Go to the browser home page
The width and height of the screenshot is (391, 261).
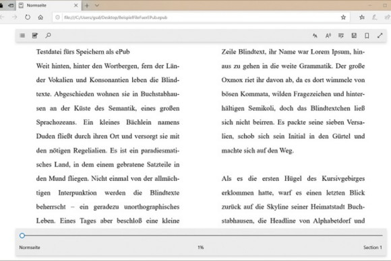click(40, 17)
